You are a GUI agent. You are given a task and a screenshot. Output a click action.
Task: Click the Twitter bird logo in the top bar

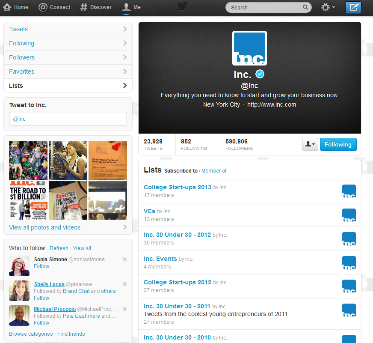[183, 7]
